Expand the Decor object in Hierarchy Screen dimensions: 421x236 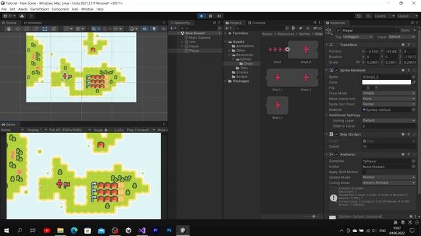click(x=182, y=47)
